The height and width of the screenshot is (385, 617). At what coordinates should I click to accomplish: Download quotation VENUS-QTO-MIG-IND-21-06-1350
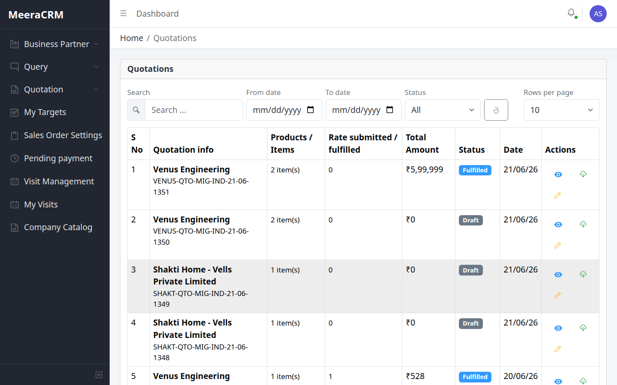[x=583, y=224]
